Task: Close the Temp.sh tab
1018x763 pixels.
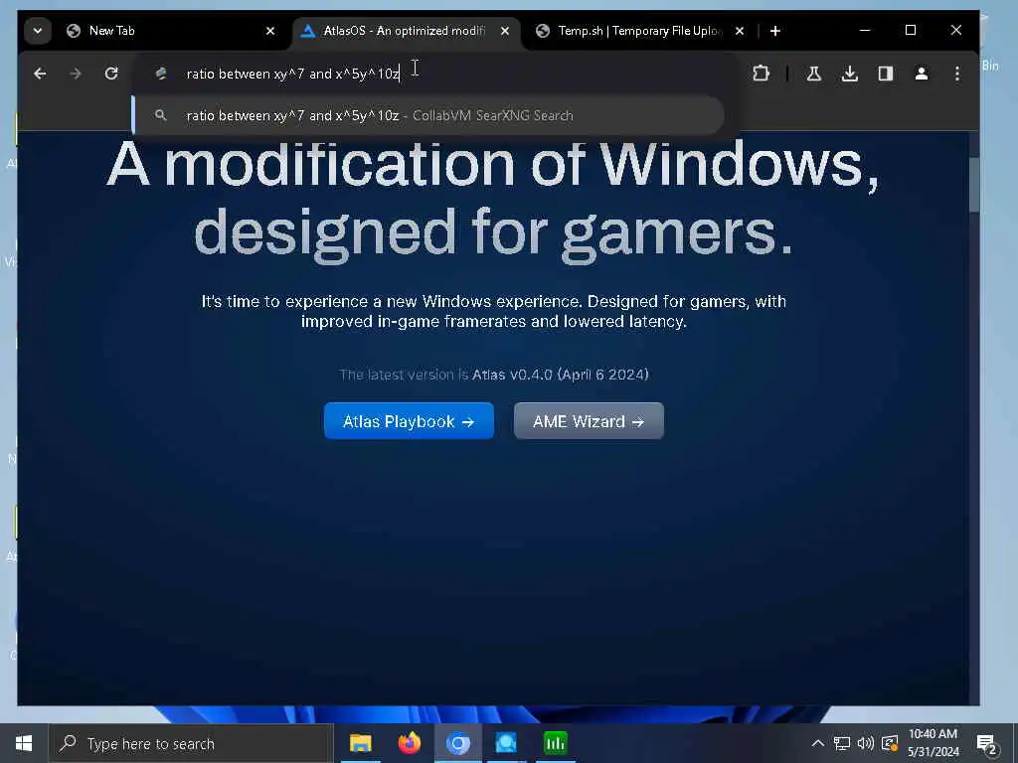Action: click(x=740, y=31)
